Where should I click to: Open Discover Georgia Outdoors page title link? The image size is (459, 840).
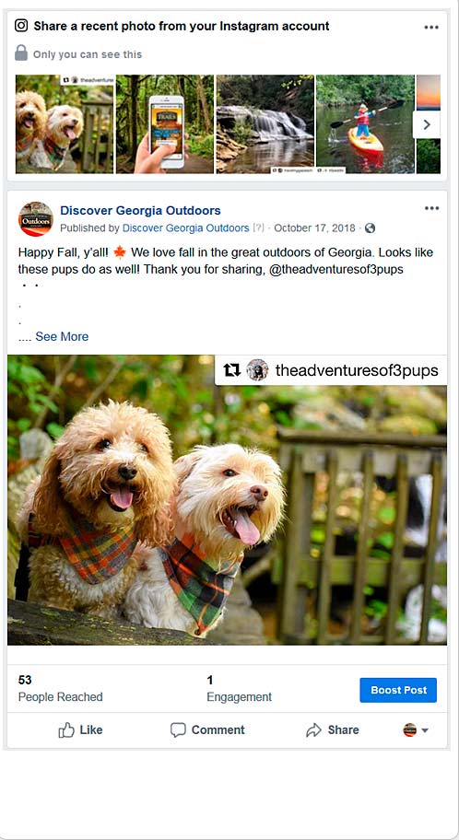[x=140, y=211]
